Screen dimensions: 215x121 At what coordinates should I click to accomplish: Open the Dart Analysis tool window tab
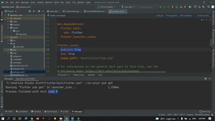[x=51, y=112]
